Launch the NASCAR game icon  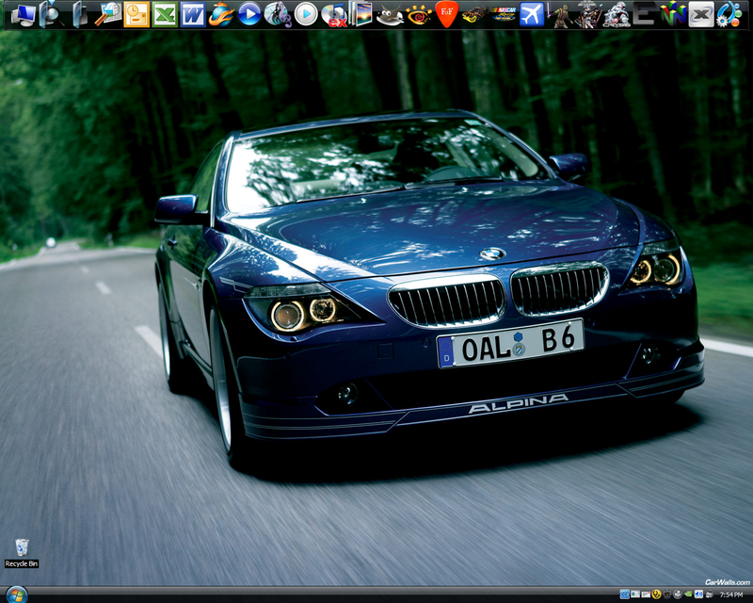[504, 14]
